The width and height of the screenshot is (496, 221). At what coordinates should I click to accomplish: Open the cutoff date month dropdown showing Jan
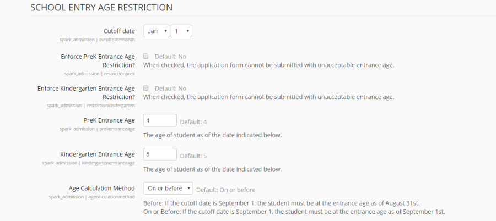click(157, 31)
